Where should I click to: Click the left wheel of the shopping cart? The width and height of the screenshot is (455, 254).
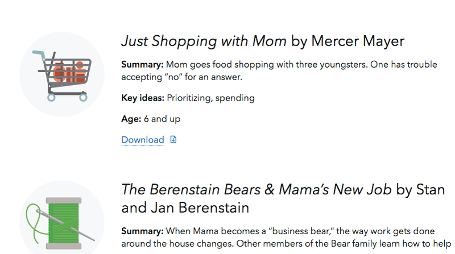pyautogui.click(x=51, y=97)
